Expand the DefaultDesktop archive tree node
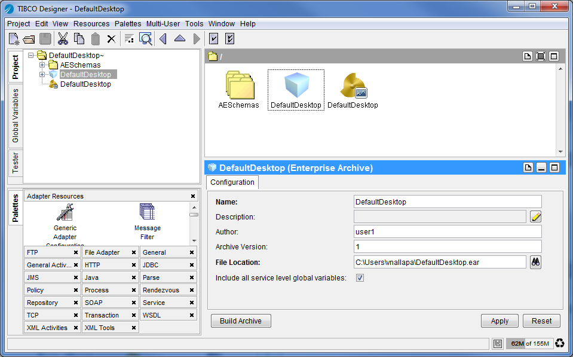The height and width of the screenshot is (357, 573). [42, 75]
